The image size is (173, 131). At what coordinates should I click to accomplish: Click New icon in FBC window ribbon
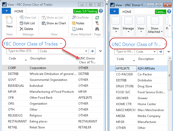tap(9, 21)
